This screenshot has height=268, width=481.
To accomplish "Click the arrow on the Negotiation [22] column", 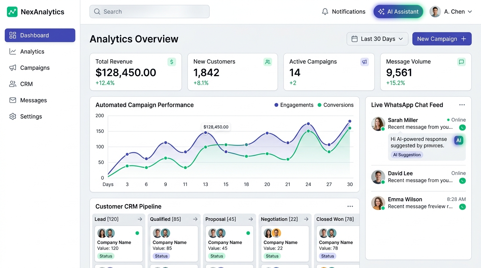I will coord(306,219).
